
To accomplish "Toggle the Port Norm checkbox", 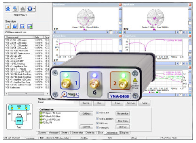I will tap(97, 127).
